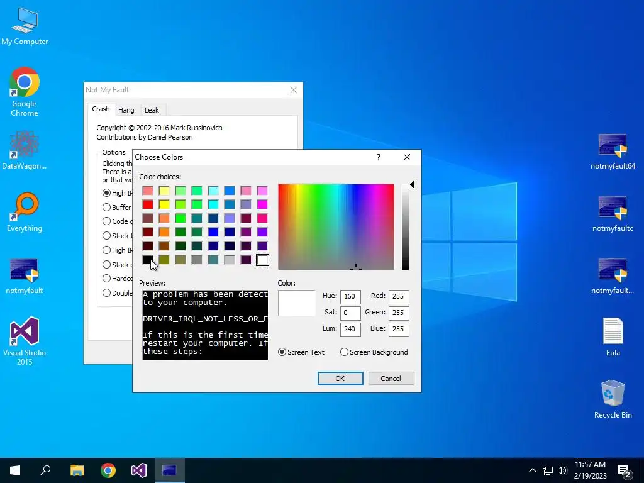
Task: Click the Blue value field
Action: click(399, 329)
